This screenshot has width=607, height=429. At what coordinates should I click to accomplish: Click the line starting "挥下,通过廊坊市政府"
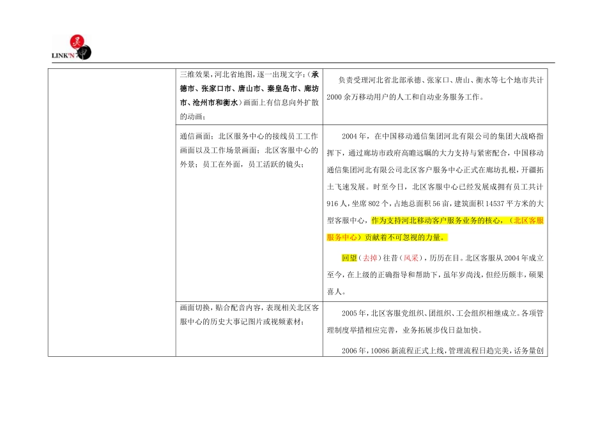tap(435, 153)
